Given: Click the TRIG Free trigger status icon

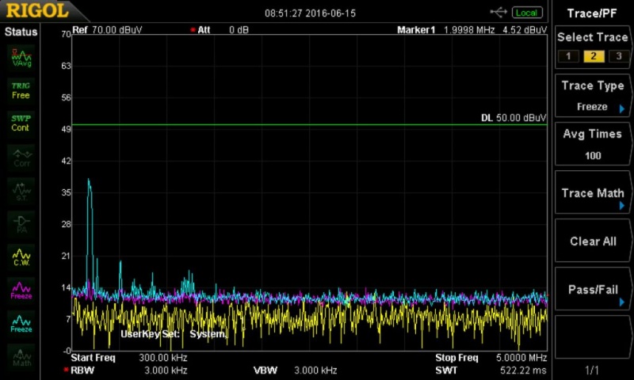Looking at the screenshot, I should pos(21,89).
